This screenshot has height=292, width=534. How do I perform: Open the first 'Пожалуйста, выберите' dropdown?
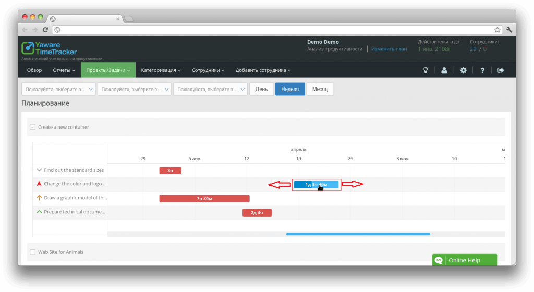point(58,89)
